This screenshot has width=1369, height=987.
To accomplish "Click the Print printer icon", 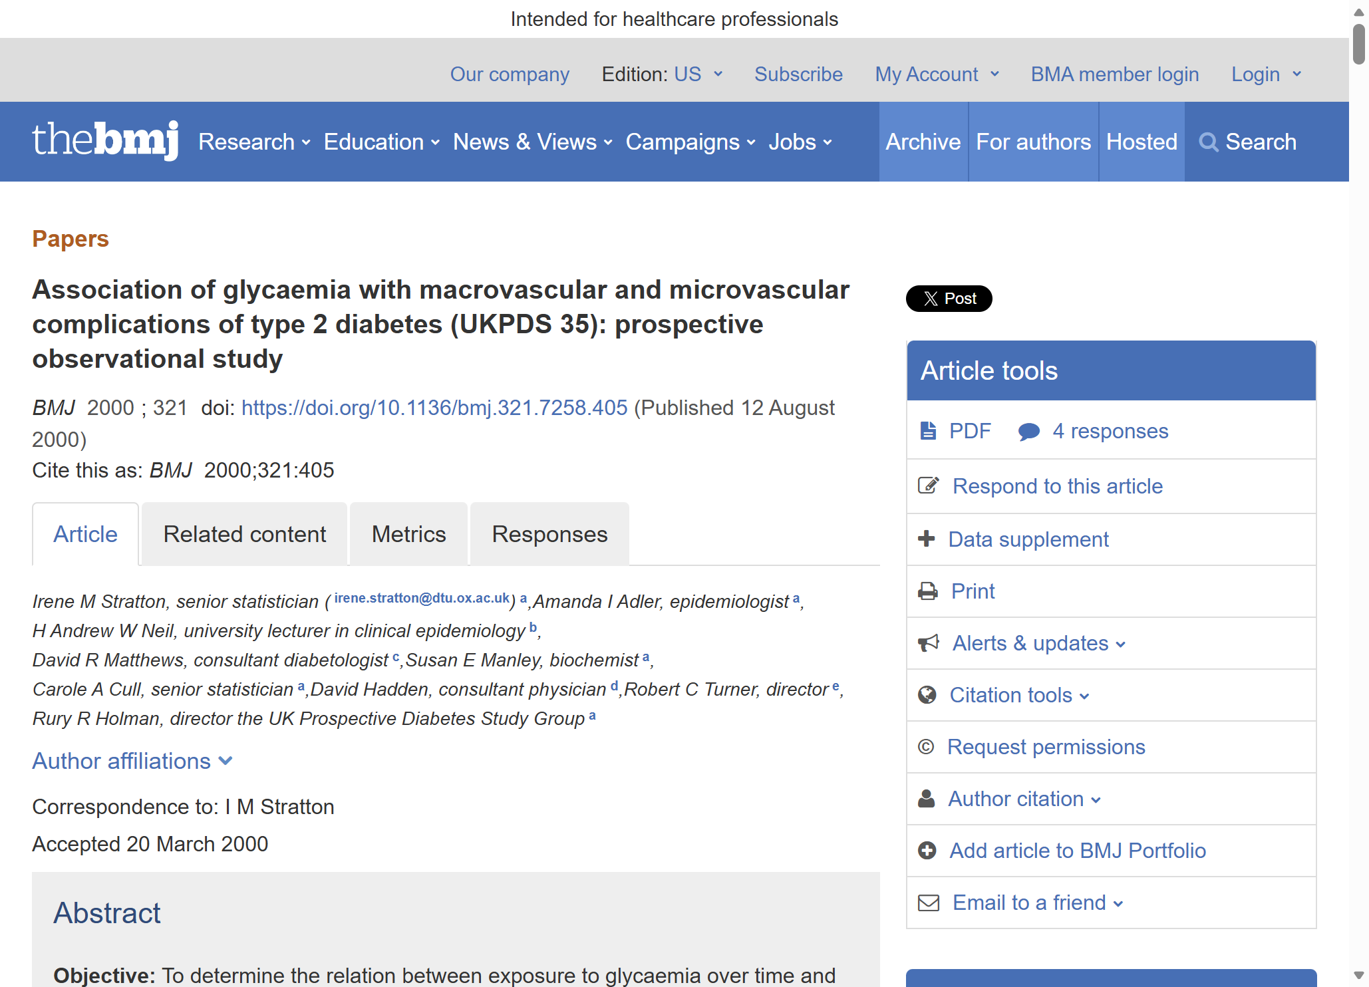I will [x=928, y=591].
